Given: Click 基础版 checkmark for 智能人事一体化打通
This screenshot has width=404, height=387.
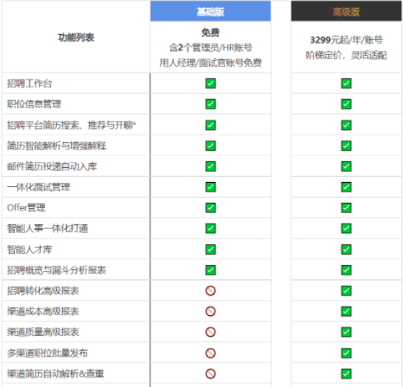Looking at the screenshot, I should pyautogui.click(x=210, y=229).
